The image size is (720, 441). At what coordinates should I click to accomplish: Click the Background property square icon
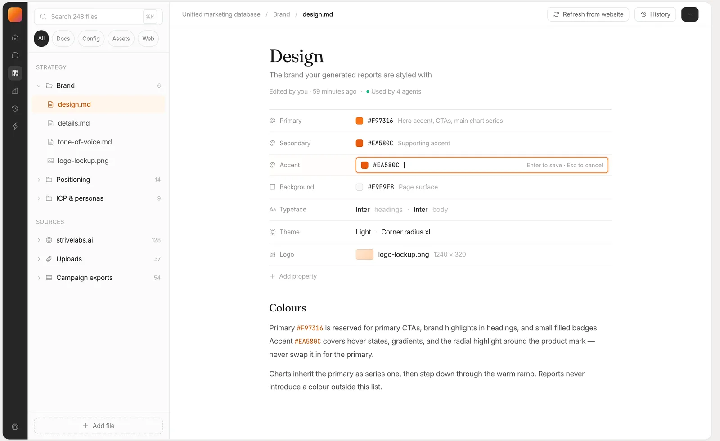(x=272, y=187)
